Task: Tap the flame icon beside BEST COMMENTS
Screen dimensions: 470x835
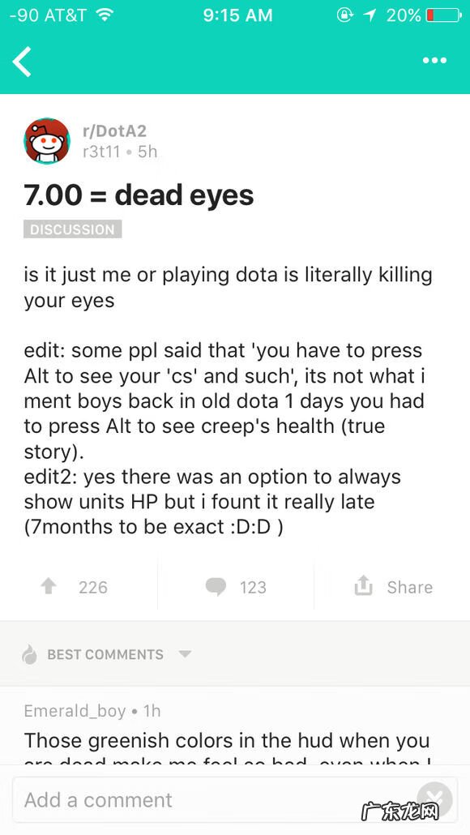Action: click(27, 654)
